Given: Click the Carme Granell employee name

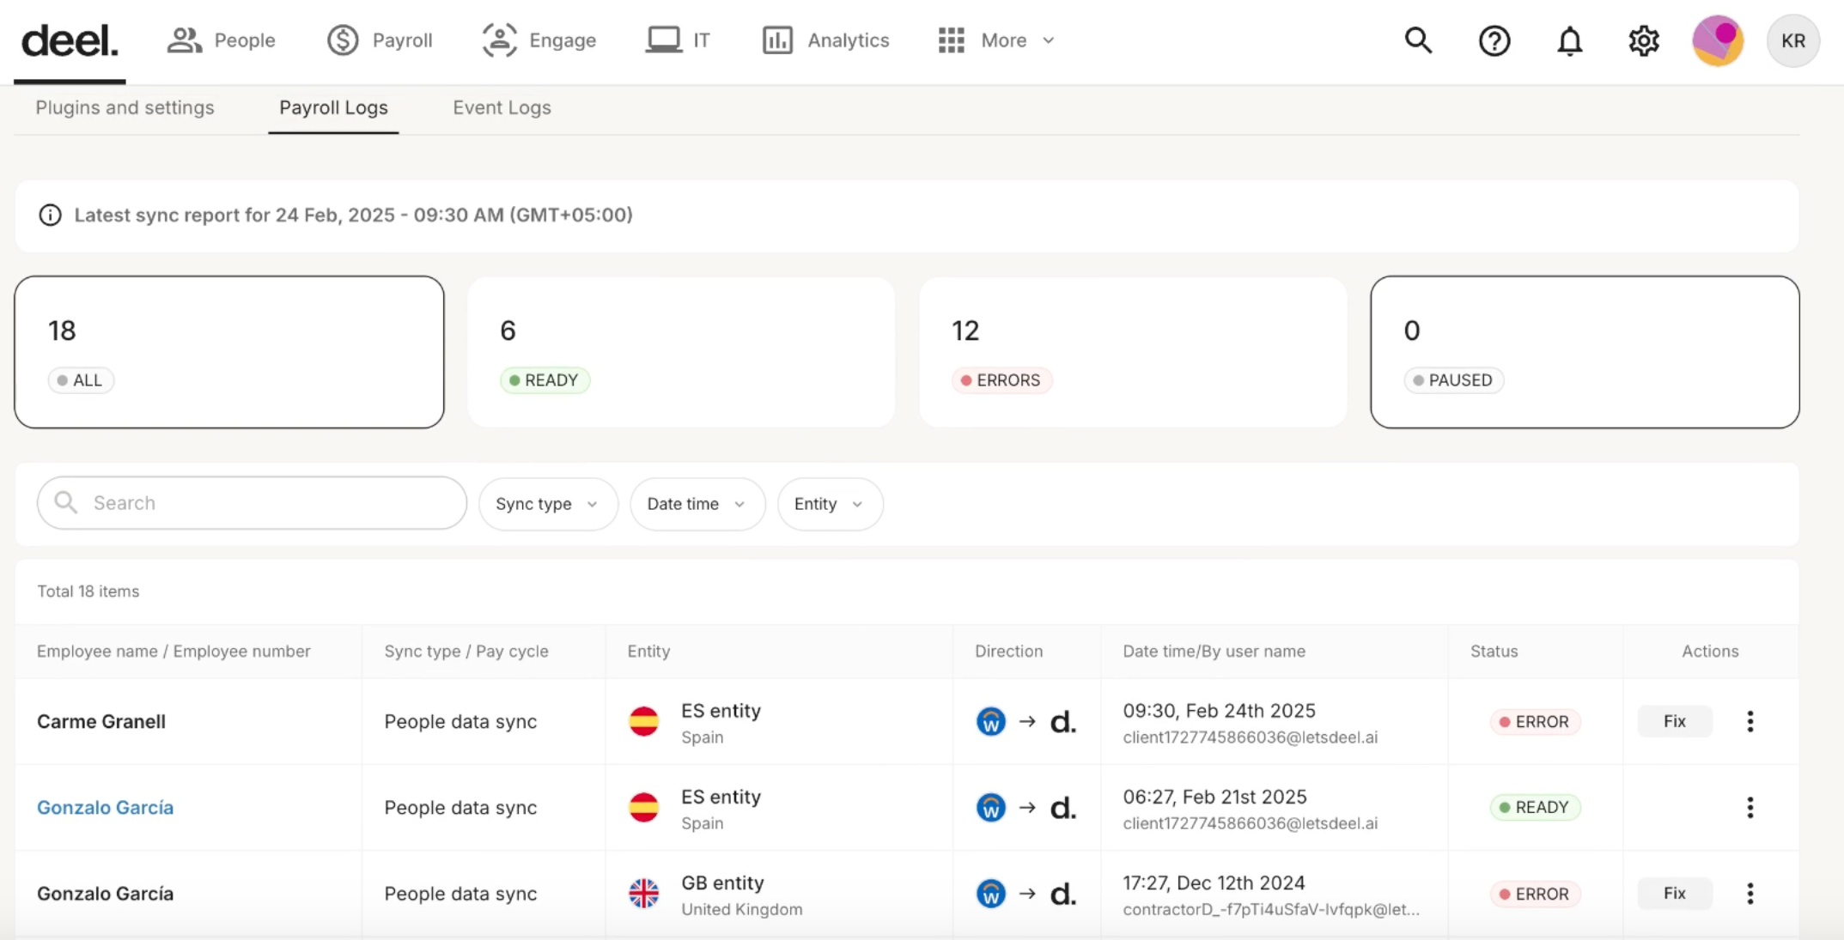Looking at the screenshot, I should pyautogui.click(x=101, y=721).
